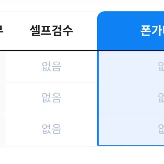The height and width of the screenshot is (164, 164).
Task: Click bottom blue edge of highlighted column
Action: [131, 145]
